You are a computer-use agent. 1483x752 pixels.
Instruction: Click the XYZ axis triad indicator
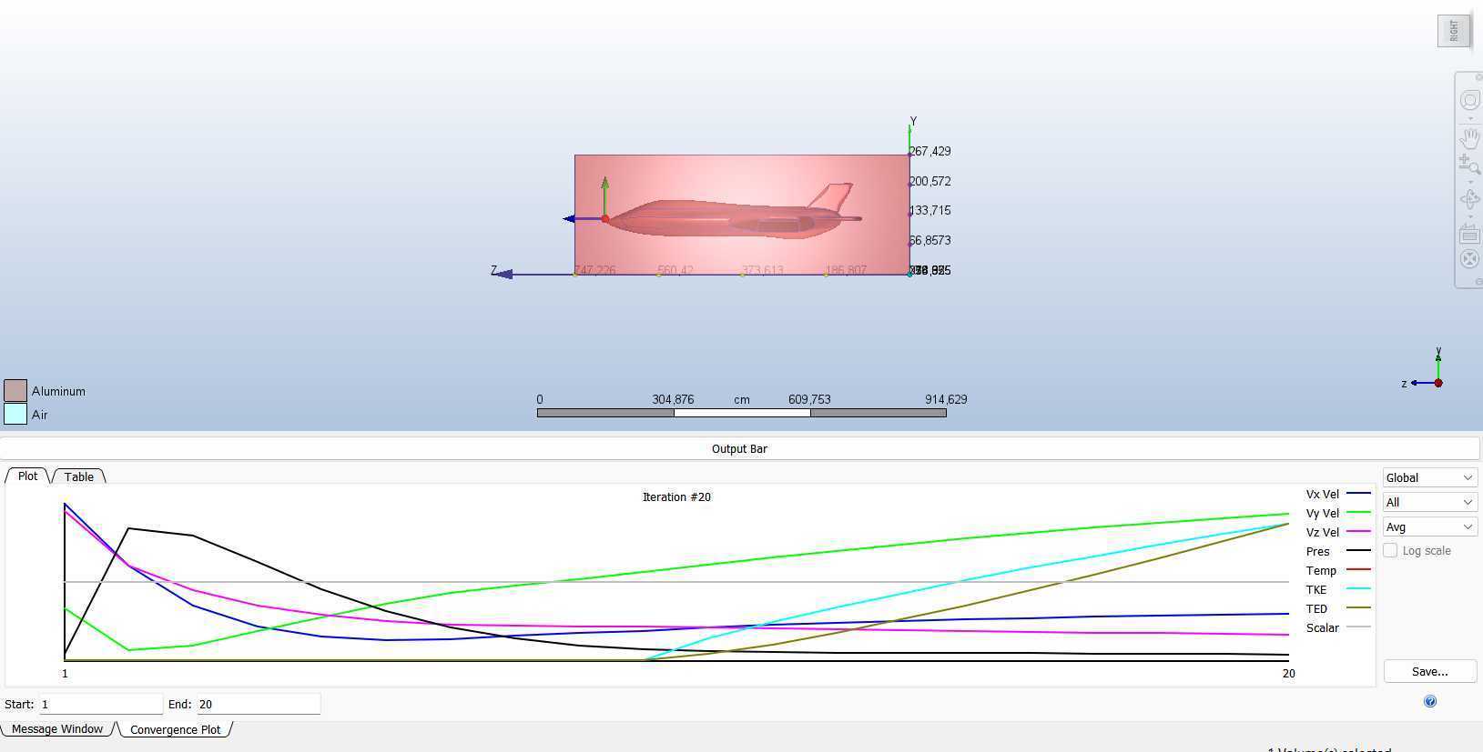pos(1425,370)
